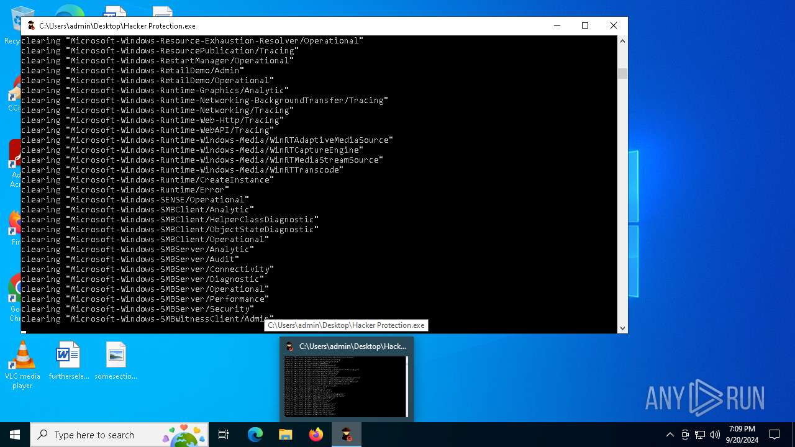Image resolution: width=795 pixels, height=447 pixels.
Task: Click the line "Microsoft-Windows-SMBServer/Connectivity"
Action: tap(147, 269)
